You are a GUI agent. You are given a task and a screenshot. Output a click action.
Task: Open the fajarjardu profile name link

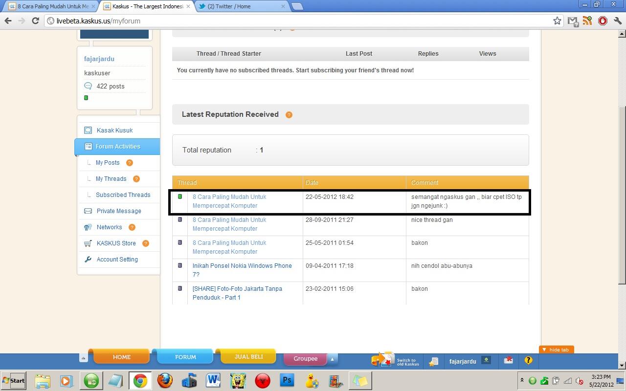tap(99, 59)
